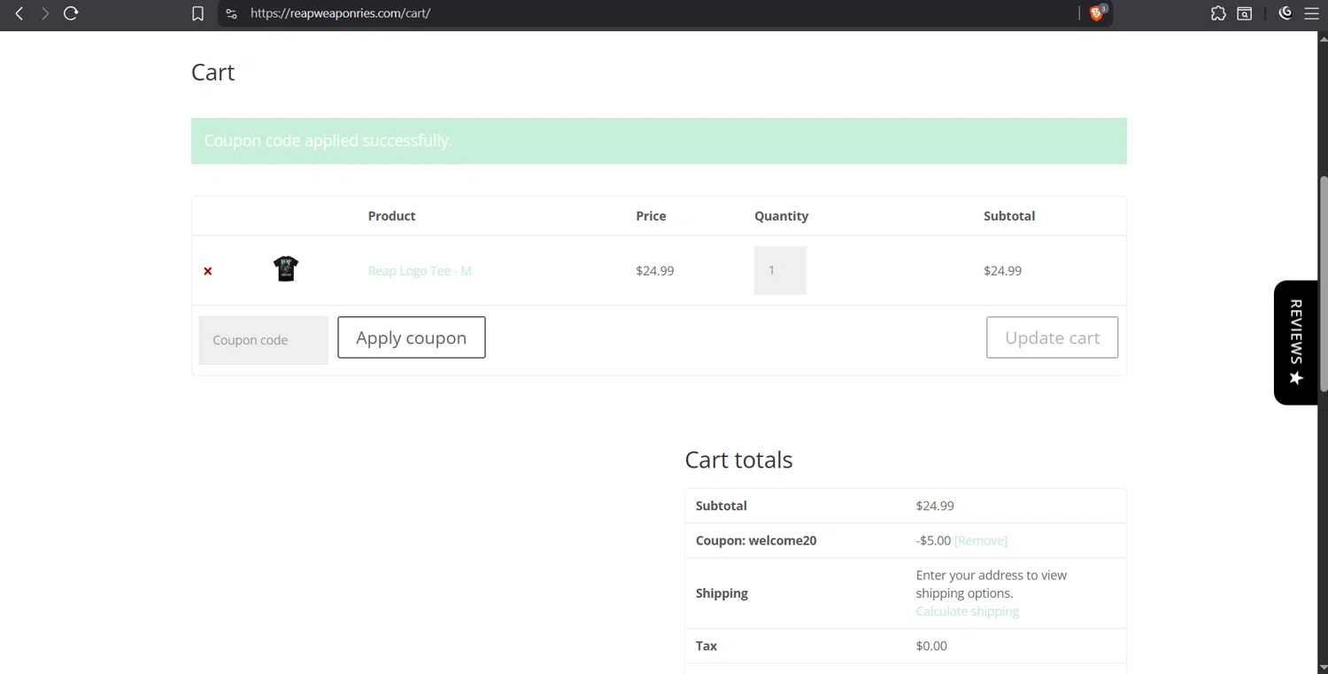Screen dimensions: 1328x674
Task: Click the 'Coupon code applied successfully.' notice
Action: [x=659, y=141]
